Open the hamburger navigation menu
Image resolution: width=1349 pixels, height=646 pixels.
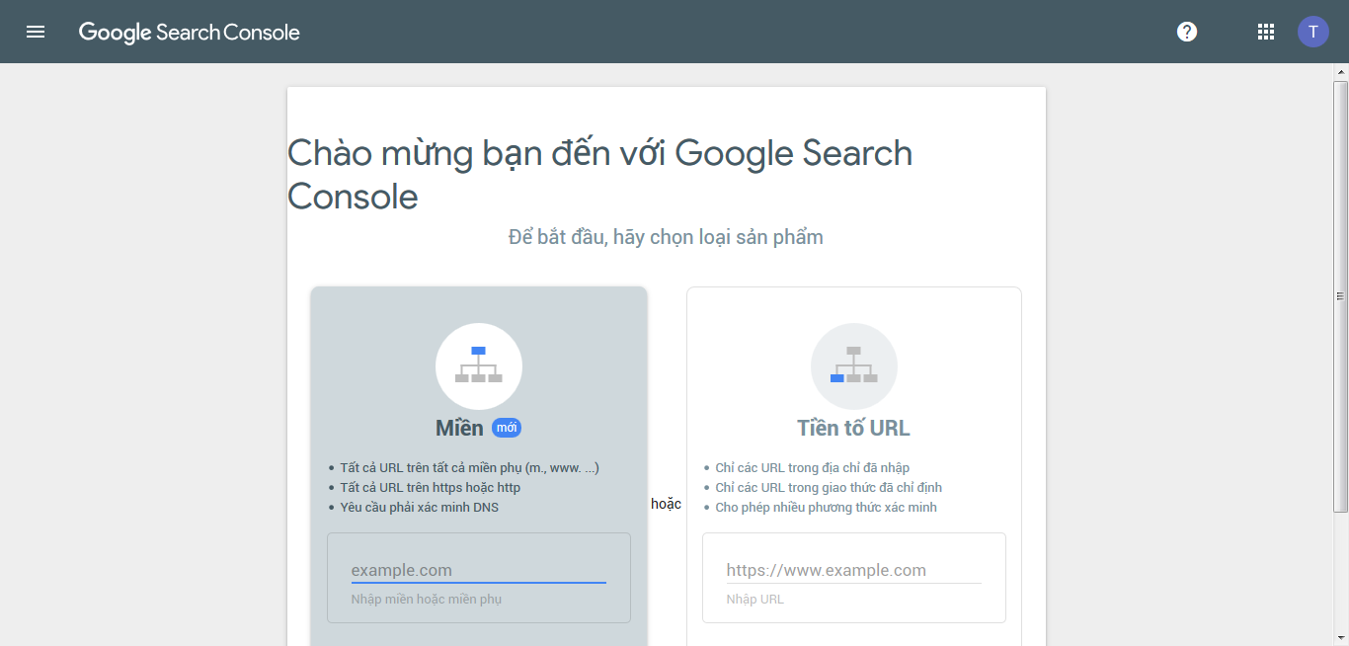36,32
